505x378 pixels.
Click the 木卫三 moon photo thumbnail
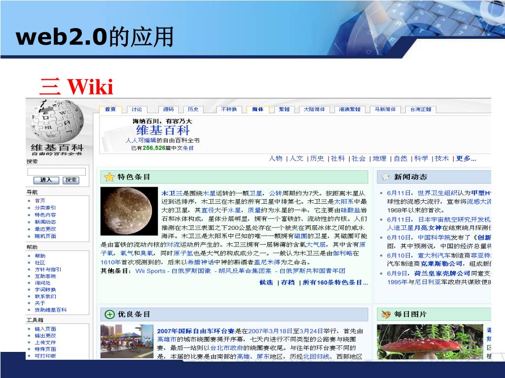pos(129,211)
